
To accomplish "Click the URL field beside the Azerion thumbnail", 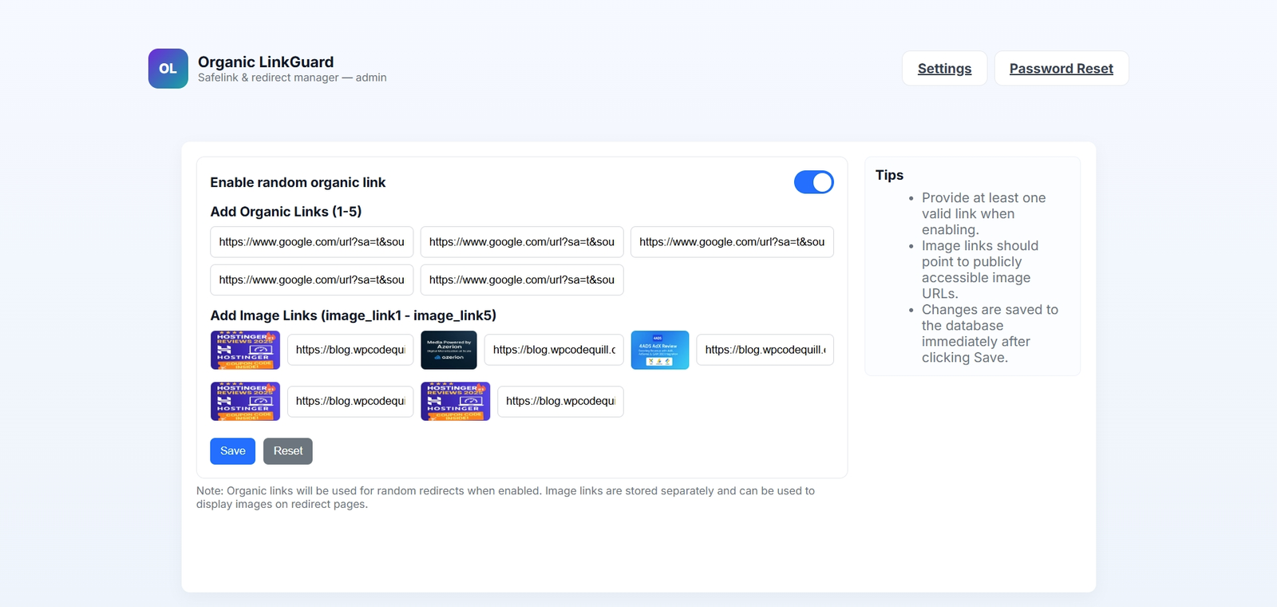I will pos(553,350).
